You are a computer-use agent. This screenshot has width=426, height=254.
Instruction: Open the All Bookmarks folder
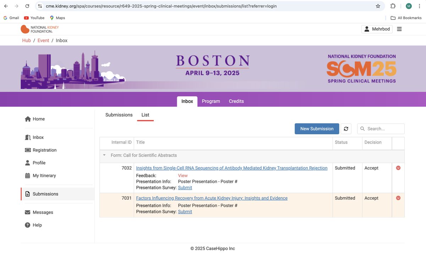[406, 18]
